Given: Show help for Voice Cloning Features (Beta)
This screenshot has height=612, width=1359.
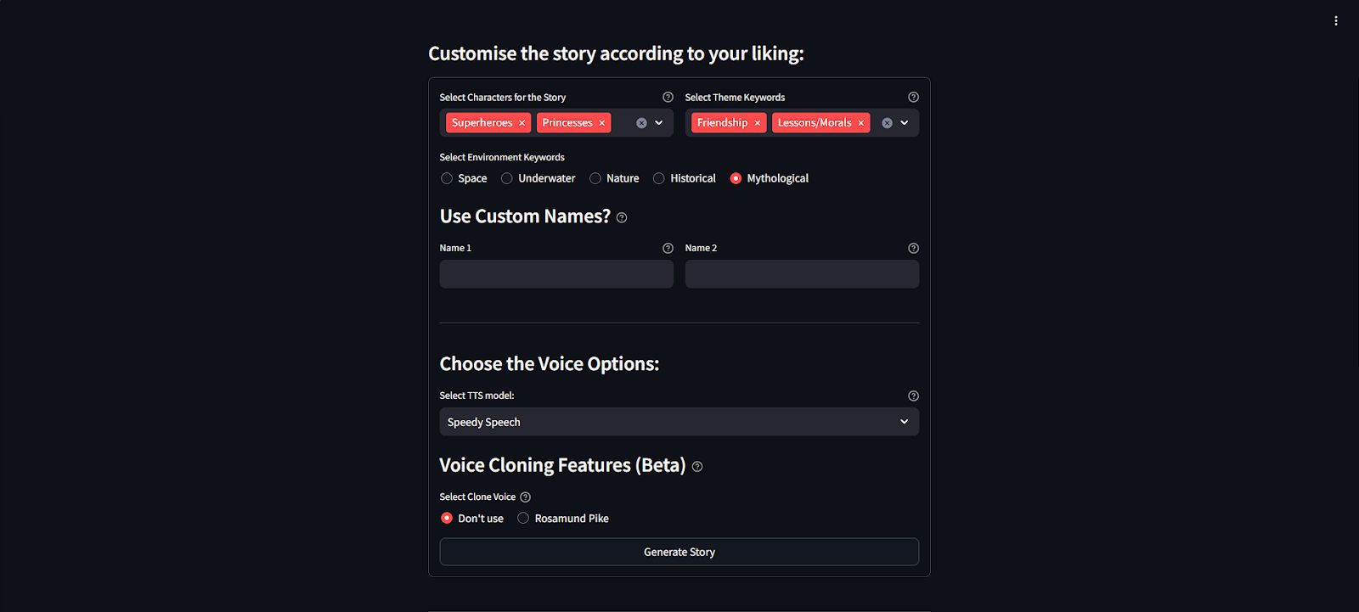Looking at the screenshot, I should pos(697,467).
